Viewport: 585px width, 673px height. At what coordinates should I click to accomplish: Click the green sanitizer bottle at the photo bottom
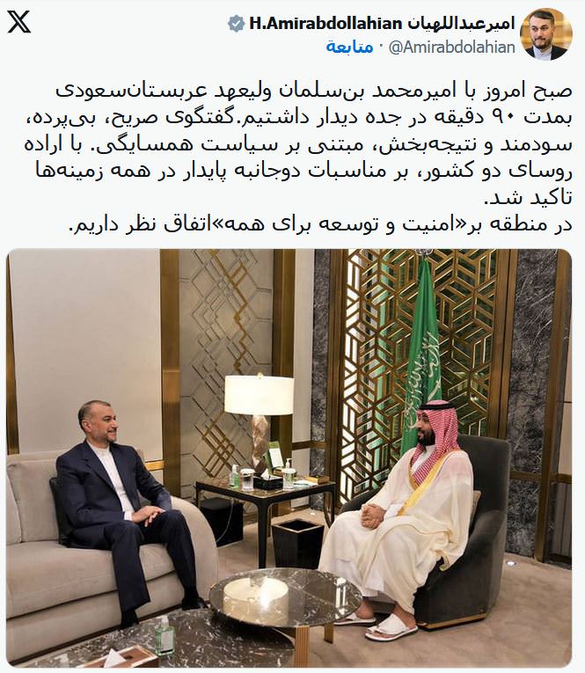click(164, 636)
